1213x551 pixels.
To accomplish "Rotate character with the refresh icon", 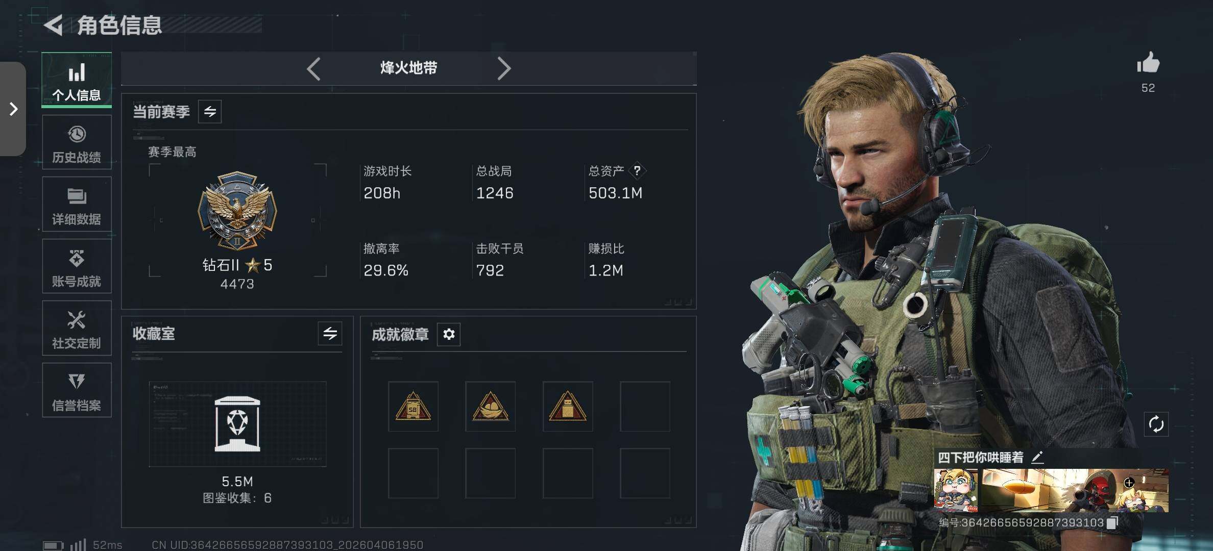I will pyautogui.click(x=1156, y=424).
